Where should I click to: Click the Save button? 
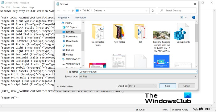[168, 86]
